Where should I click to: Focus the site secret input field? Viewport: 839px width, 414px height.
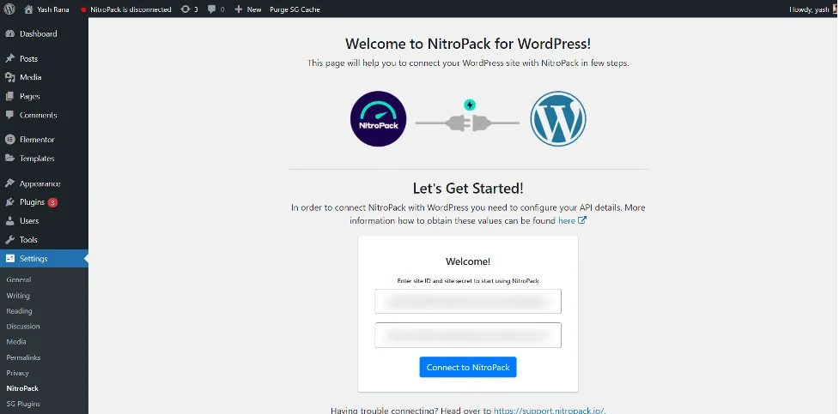point(468,335)
